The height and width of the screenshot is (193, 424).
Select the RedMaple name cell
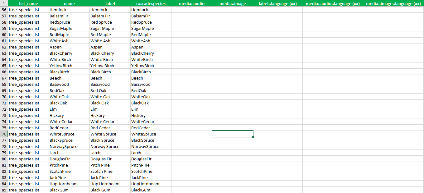click(x=69, y=34)
